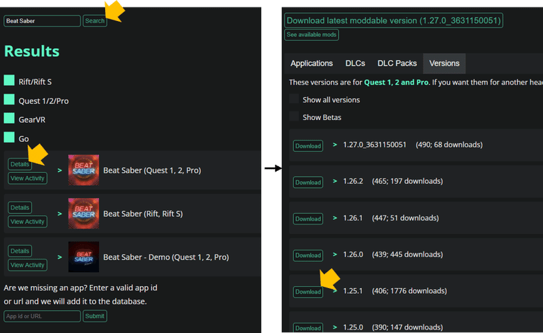Image resolution: width=543 pixels, height=333 pixels.
Task: Click the App id or URL input field
Action: 42,316
